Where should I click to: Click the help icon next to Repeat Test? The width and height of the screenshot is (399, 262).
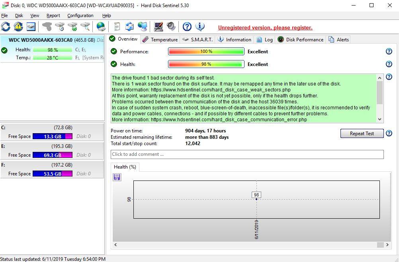[x=389, y=133]
